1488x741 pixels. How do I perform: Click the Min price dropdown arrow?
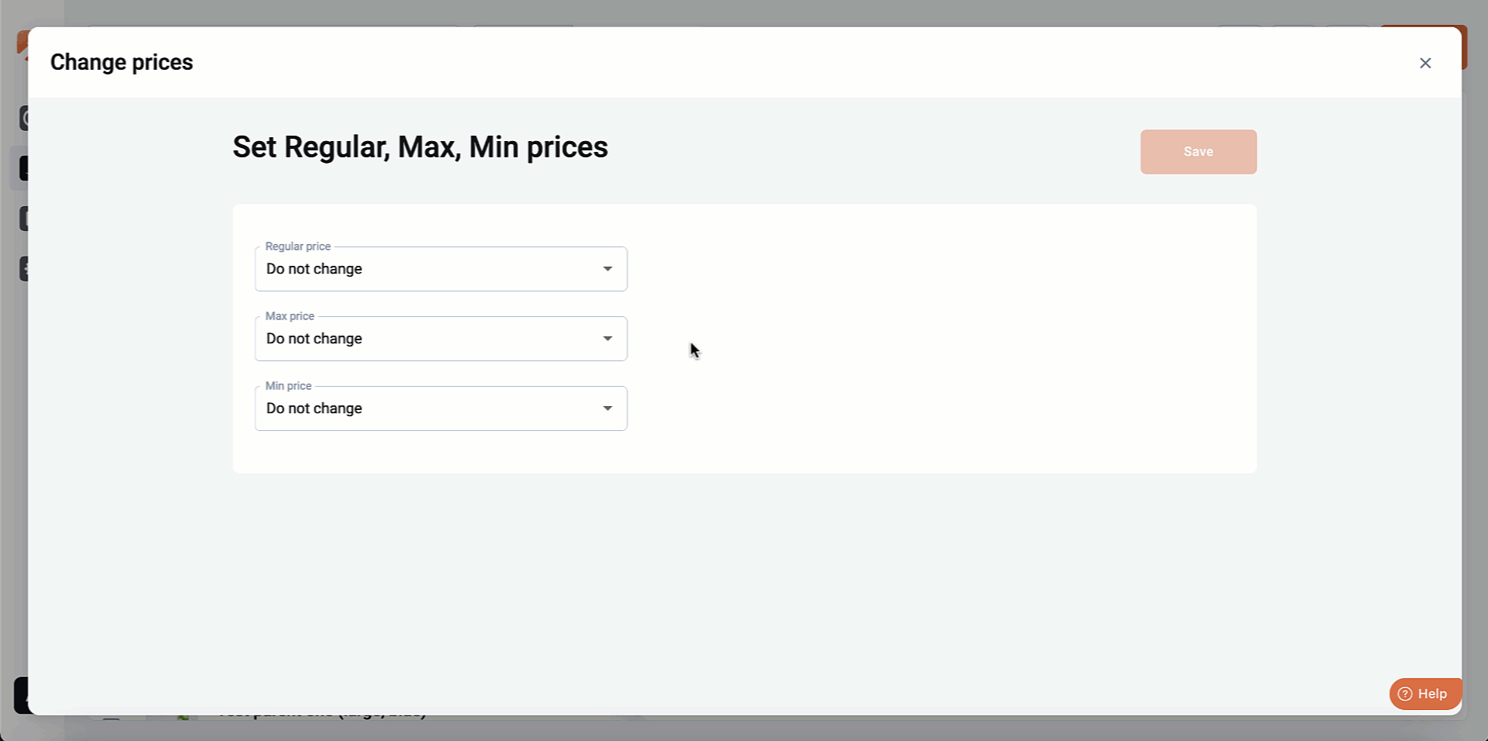pyautogui.click(x=607, y=408)
